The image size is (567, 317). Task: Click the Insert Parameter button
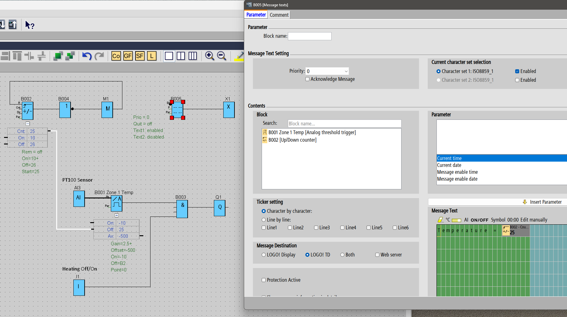click(542, 202)
